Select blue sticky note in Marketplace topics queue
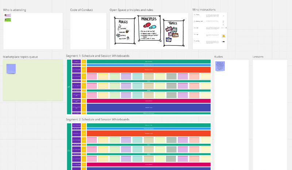The image size is (292, 170). click(x=11, y=68)
